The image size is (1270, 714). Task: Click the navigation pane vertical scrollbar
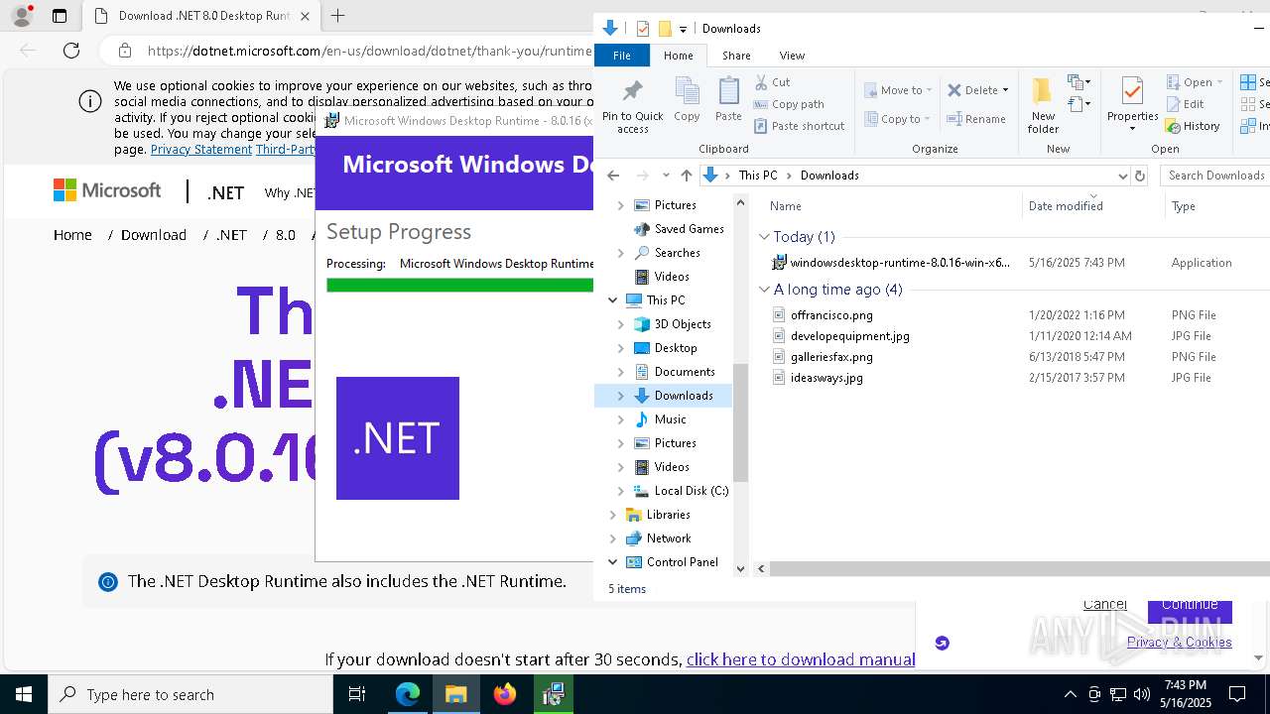click(x=740, y=422)
